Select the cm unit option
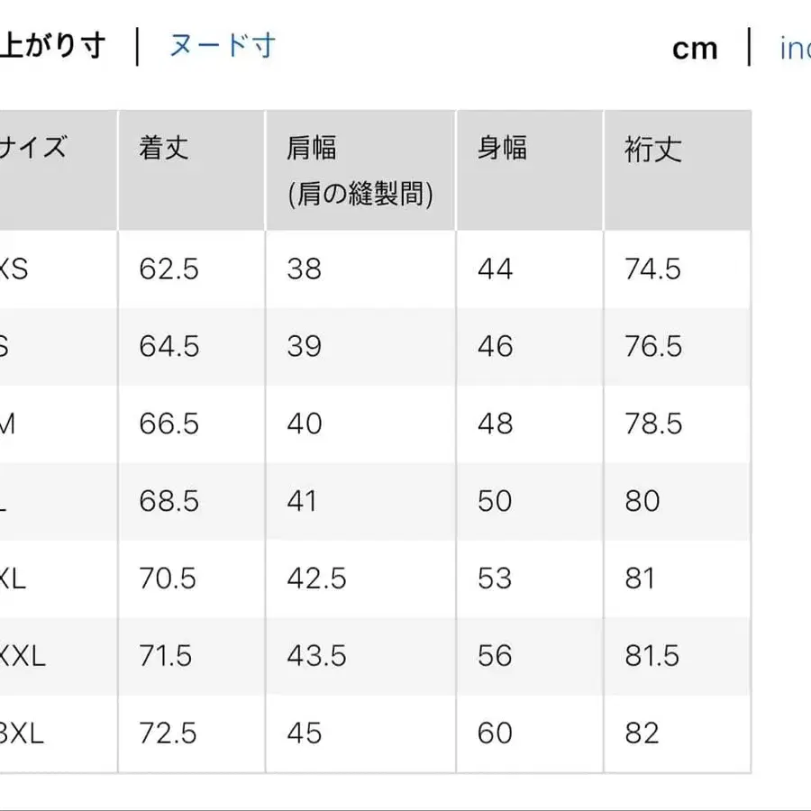The image size is (811, 811). click(694, 48)
